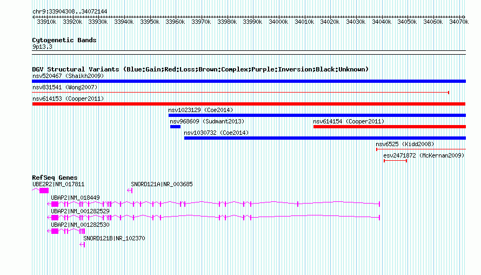Click the 33910k ruler tick label
Screen dimensions: 481x275
46,22
